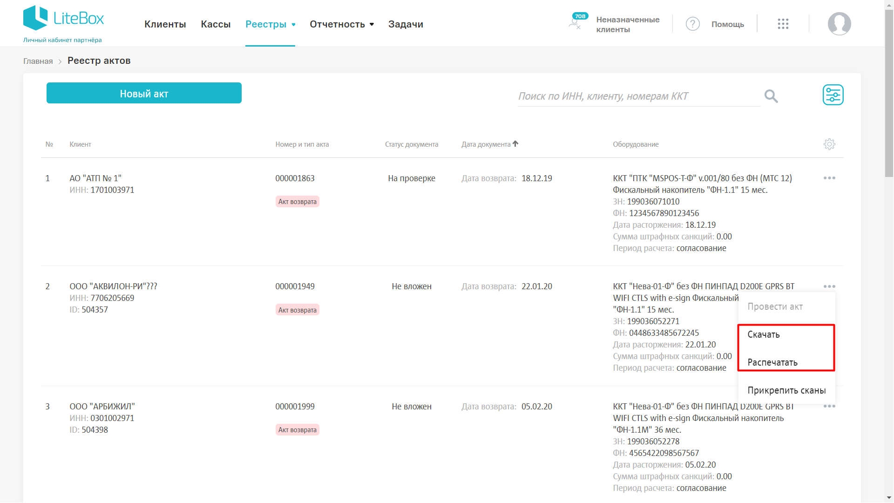Click ИНН 7706205669
This screenshot has height=503, width=894.
tap(112, 298)
